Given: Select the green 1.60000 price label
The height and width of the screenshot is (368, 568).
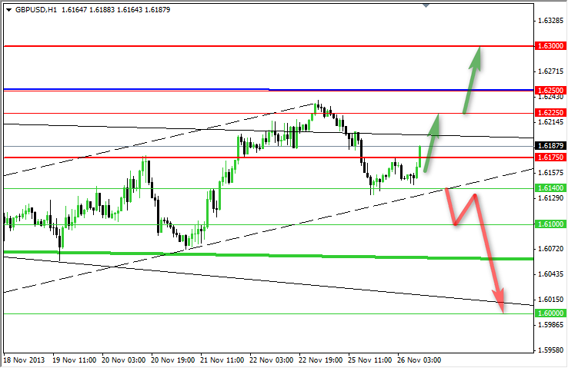Looking at the screenshot, I should pyautogui.click(x=550, y=313).
